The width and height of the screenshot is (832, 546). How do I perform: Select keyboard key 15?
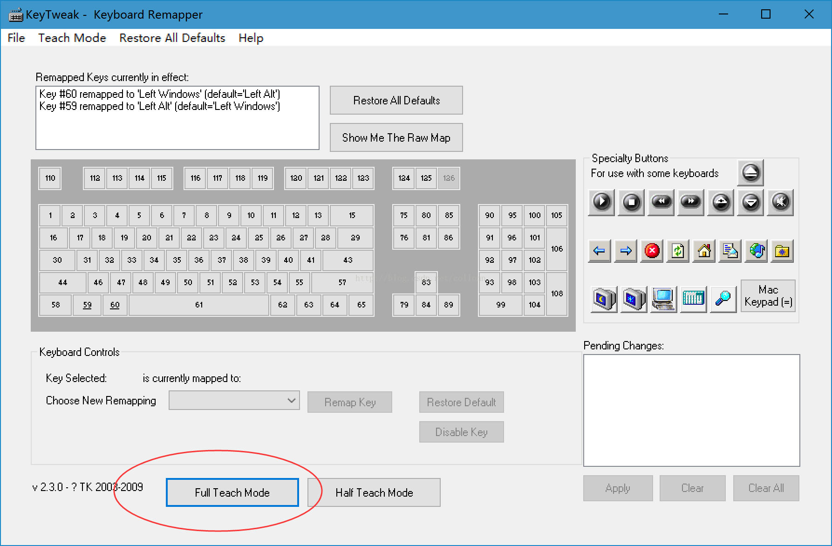coord(352,215)
